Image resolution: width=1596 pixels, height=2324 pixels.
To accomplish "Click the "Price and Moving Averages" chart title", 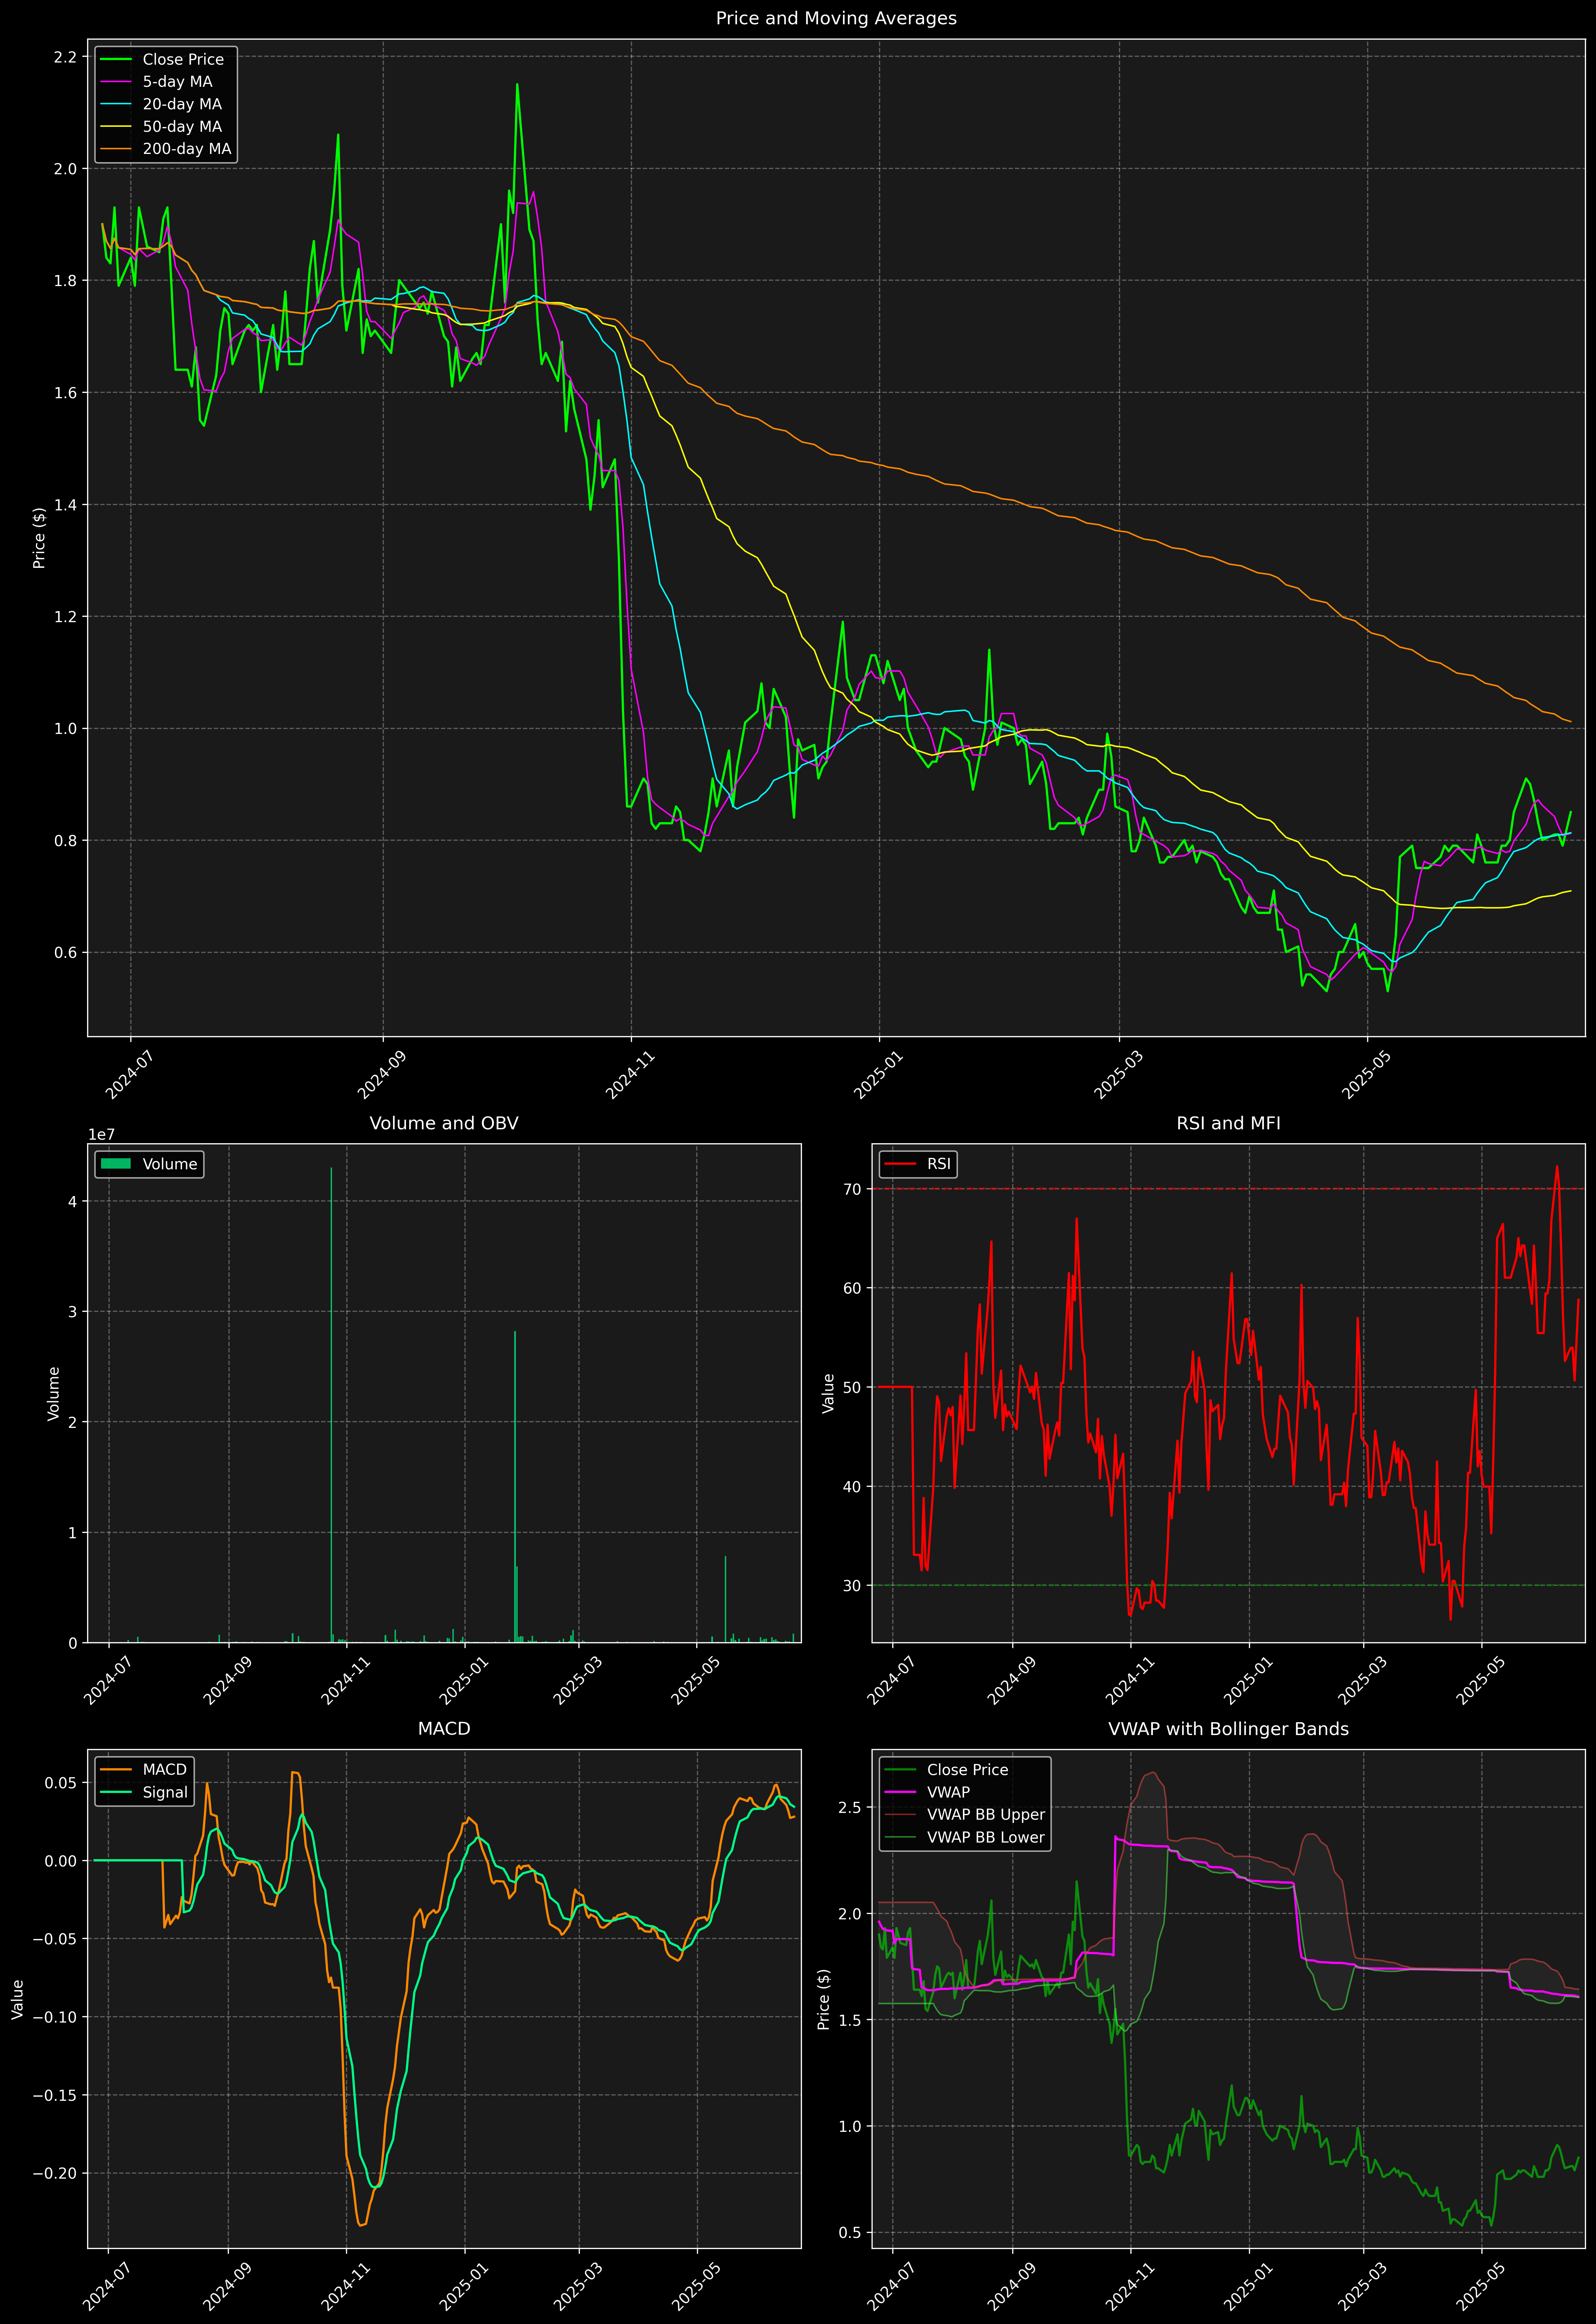I will pos(836,18).
